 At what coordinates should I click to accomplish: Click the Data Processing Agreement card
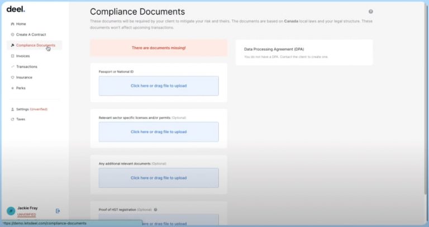(304, 53)
